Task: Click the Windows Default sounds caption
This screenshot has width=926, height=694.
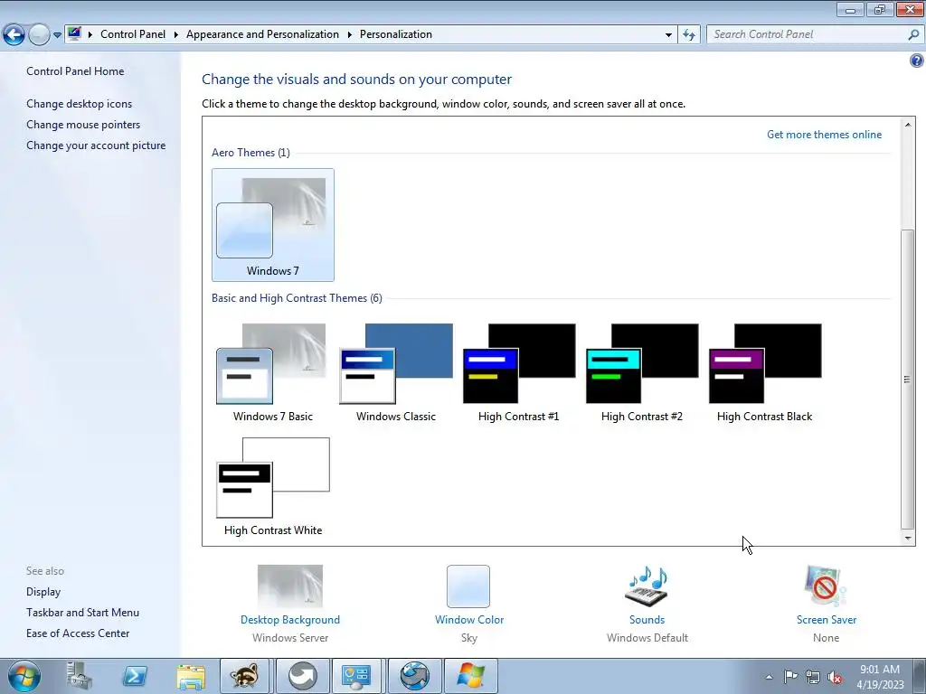Action: (x=647, y=638)
